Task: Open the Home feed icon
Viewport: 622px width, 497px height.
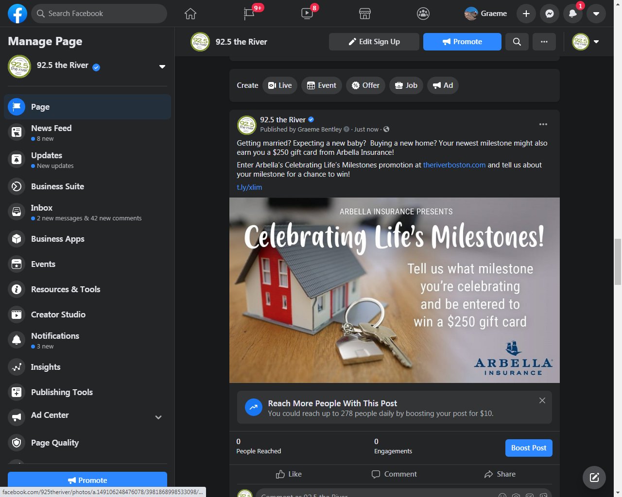Action: click(x=190, y=14)
